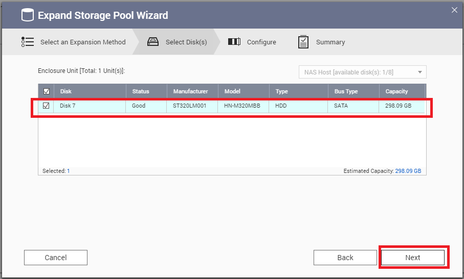Click the Summary clipboard icon
Image resolution: width=464 pixels, height=279 pixels.
click(303, 42)
